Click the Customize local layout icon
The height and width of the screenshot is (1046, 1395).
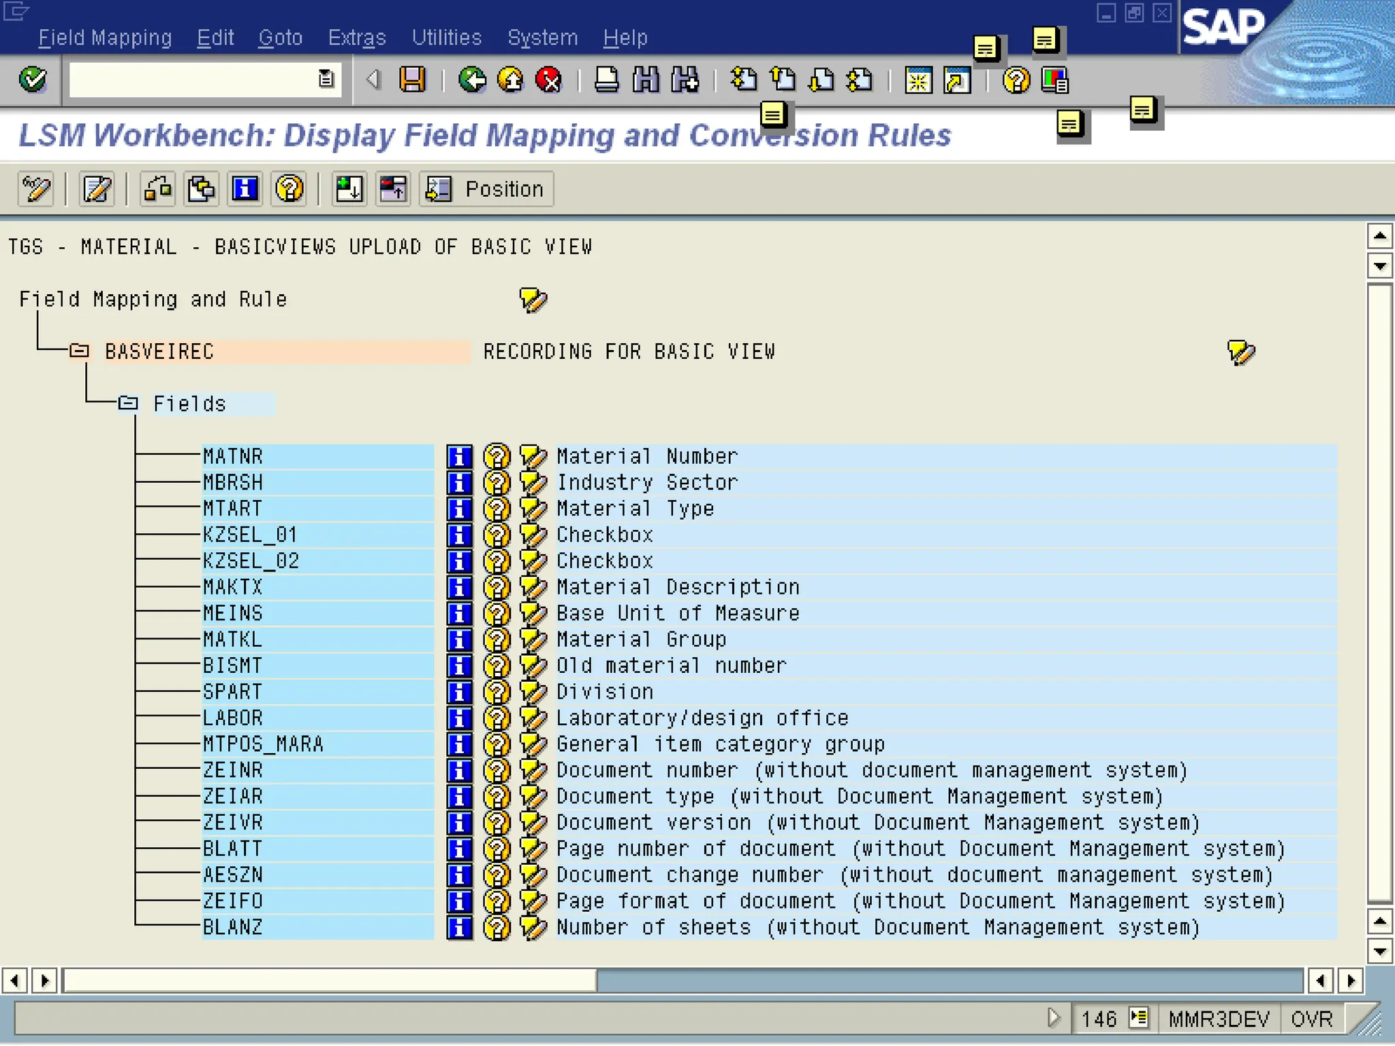coord(1054,80)
